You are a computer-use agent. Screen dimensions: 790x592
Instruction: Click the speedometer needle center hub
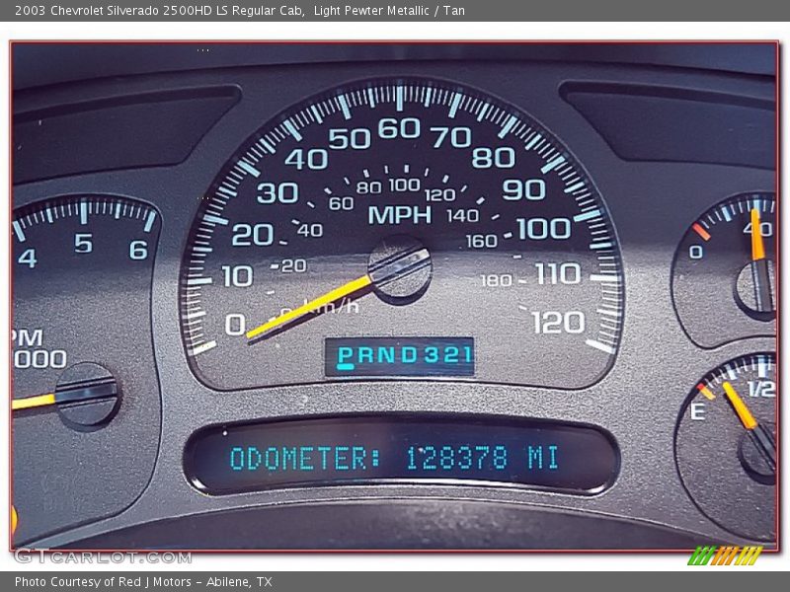[400, 268]
